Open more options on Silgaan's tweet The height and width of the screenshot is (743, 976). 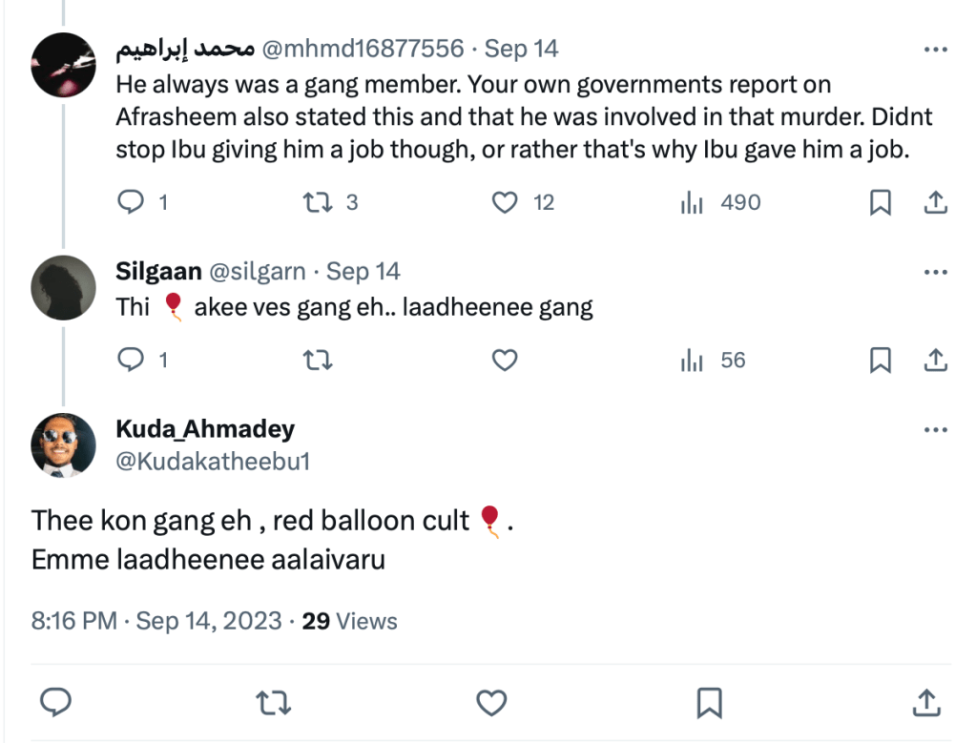click(936, 272)
